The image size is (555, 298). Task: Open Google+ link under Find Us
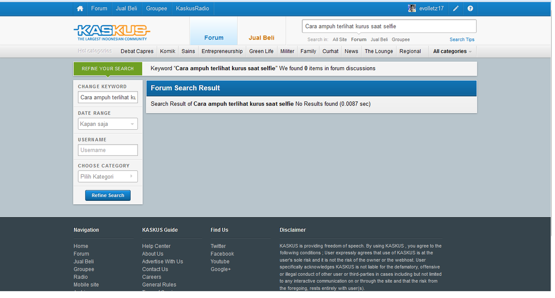pyautogui.click(x=221, y=269)
